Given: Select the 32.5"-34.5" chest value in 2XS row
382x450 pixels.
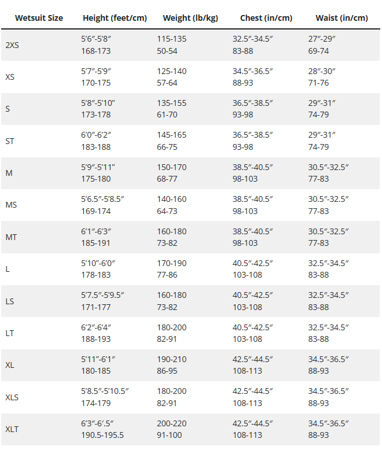Looking at the screenshot, I should [x=253, y=39].
